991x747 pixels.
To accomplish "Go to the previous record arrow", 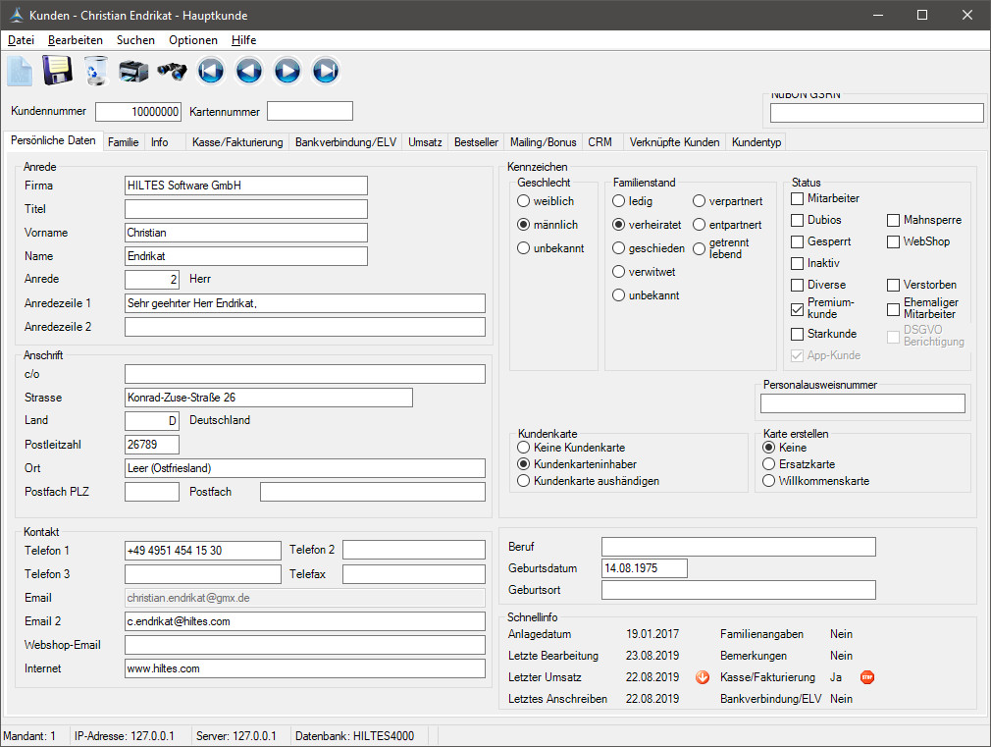I will [x=249, y=71].
